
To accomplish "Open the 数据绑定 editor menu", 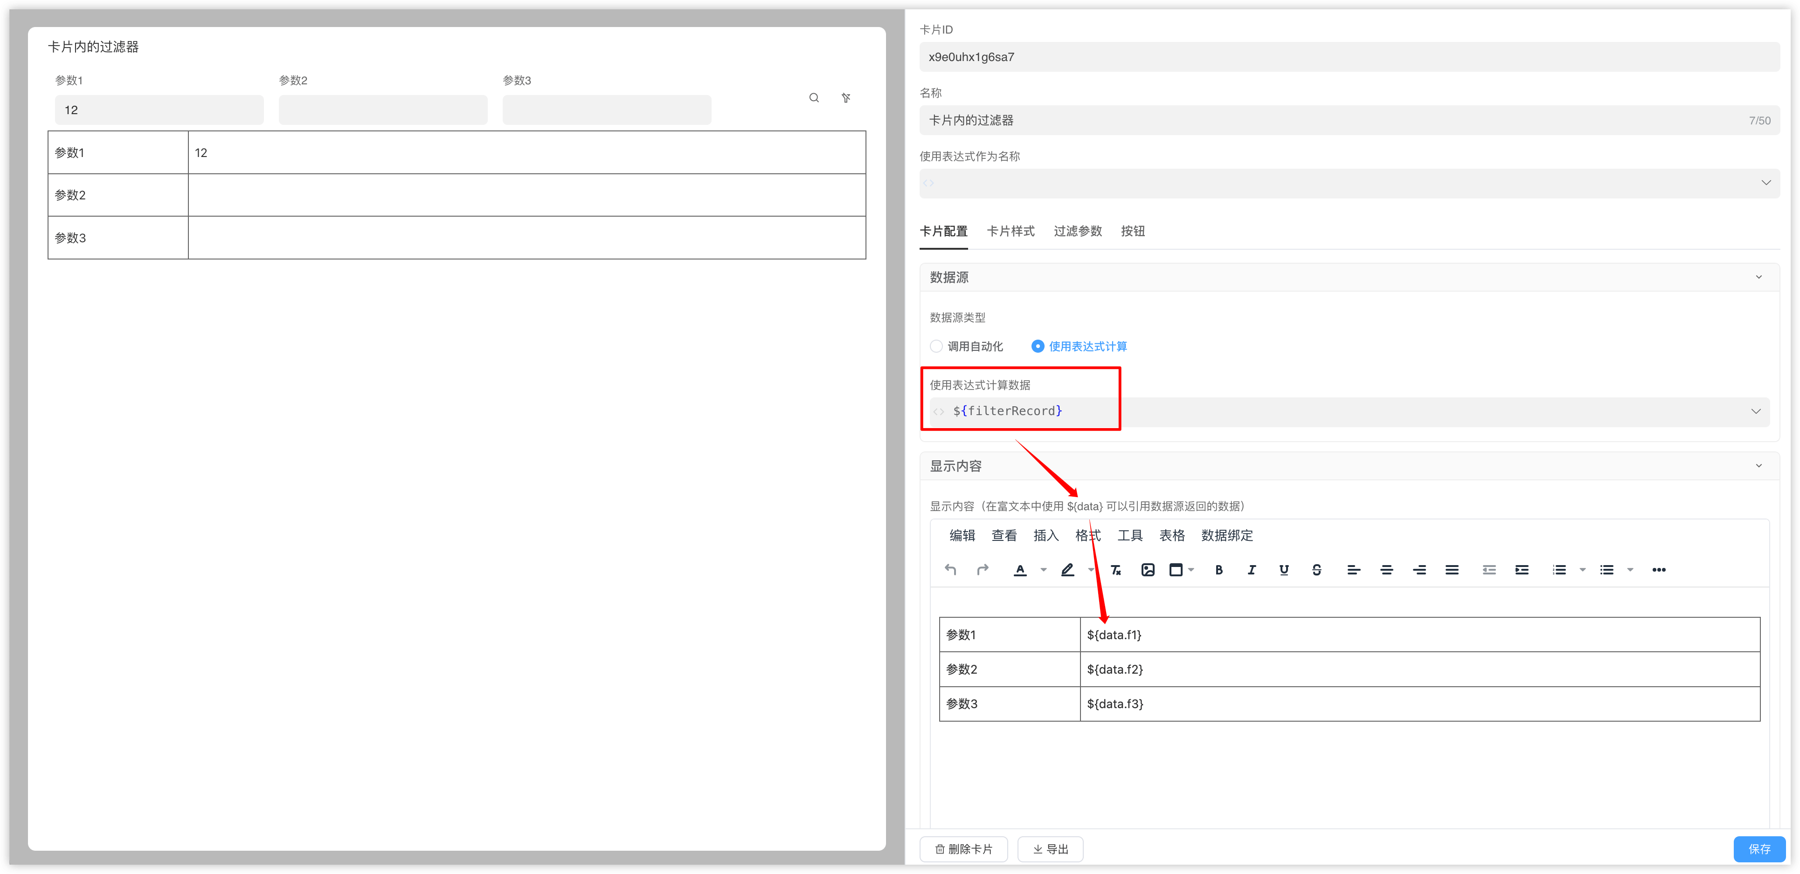I will tap(1227, 535).
